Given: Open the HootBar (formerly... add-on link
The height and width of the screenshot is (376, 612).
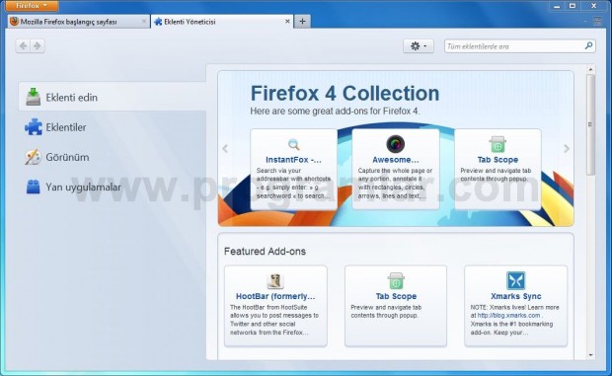Looking at the screenshot, I should click(275, 296).
